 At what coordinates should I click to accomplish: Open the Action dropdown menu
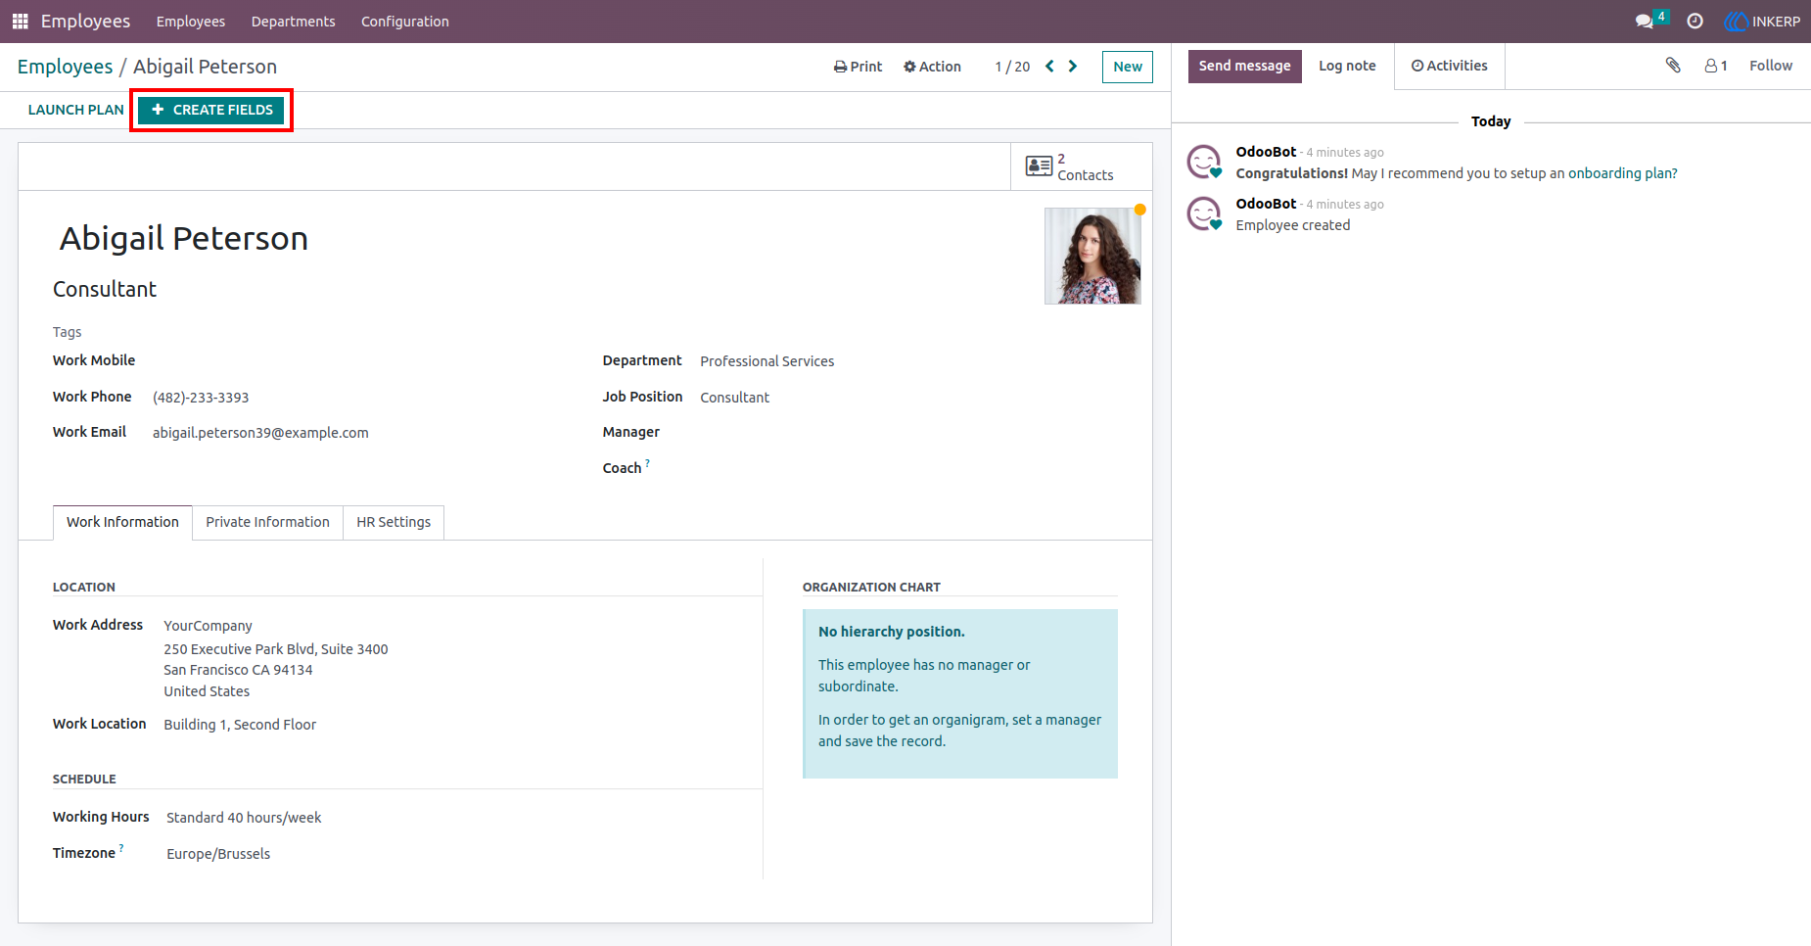pos(932,67)
